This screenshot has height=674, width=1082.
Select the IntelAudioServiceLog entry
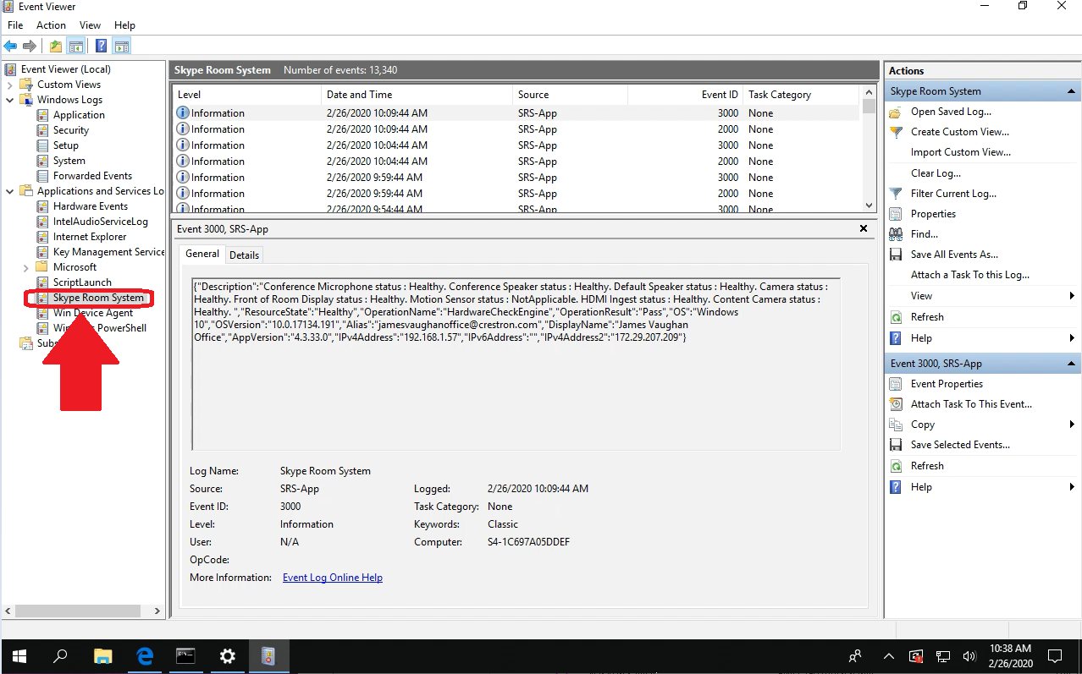coord(101,222)
